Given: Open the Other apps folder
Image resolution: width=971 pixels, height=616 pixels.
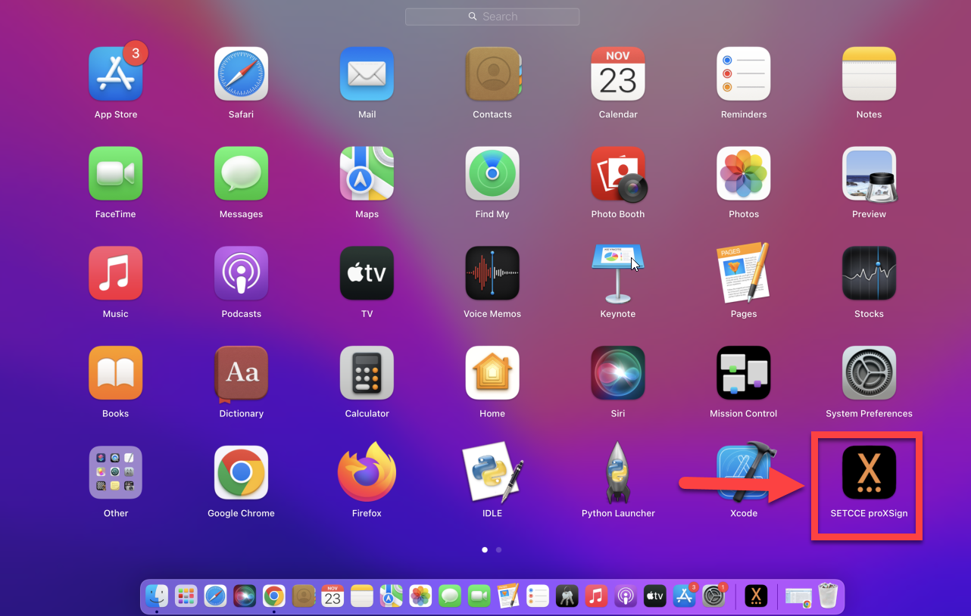Looking at the screenshot, I should point(116,473).
